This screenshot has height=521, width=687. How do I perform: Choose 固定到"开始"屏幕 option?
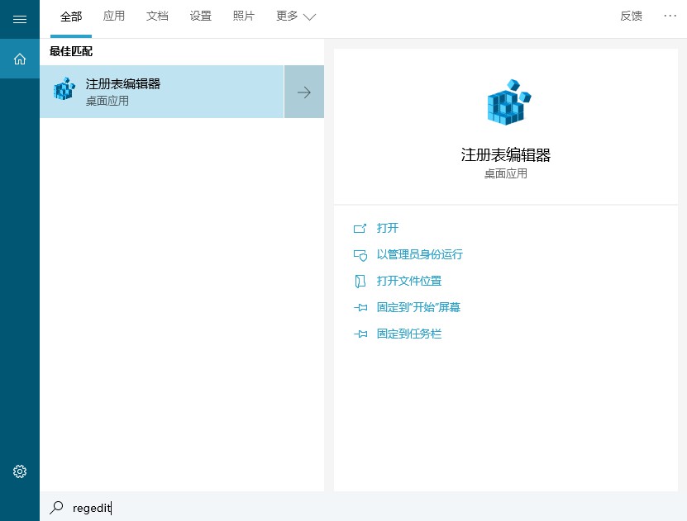pyautogui.click(x=418, y=307)
